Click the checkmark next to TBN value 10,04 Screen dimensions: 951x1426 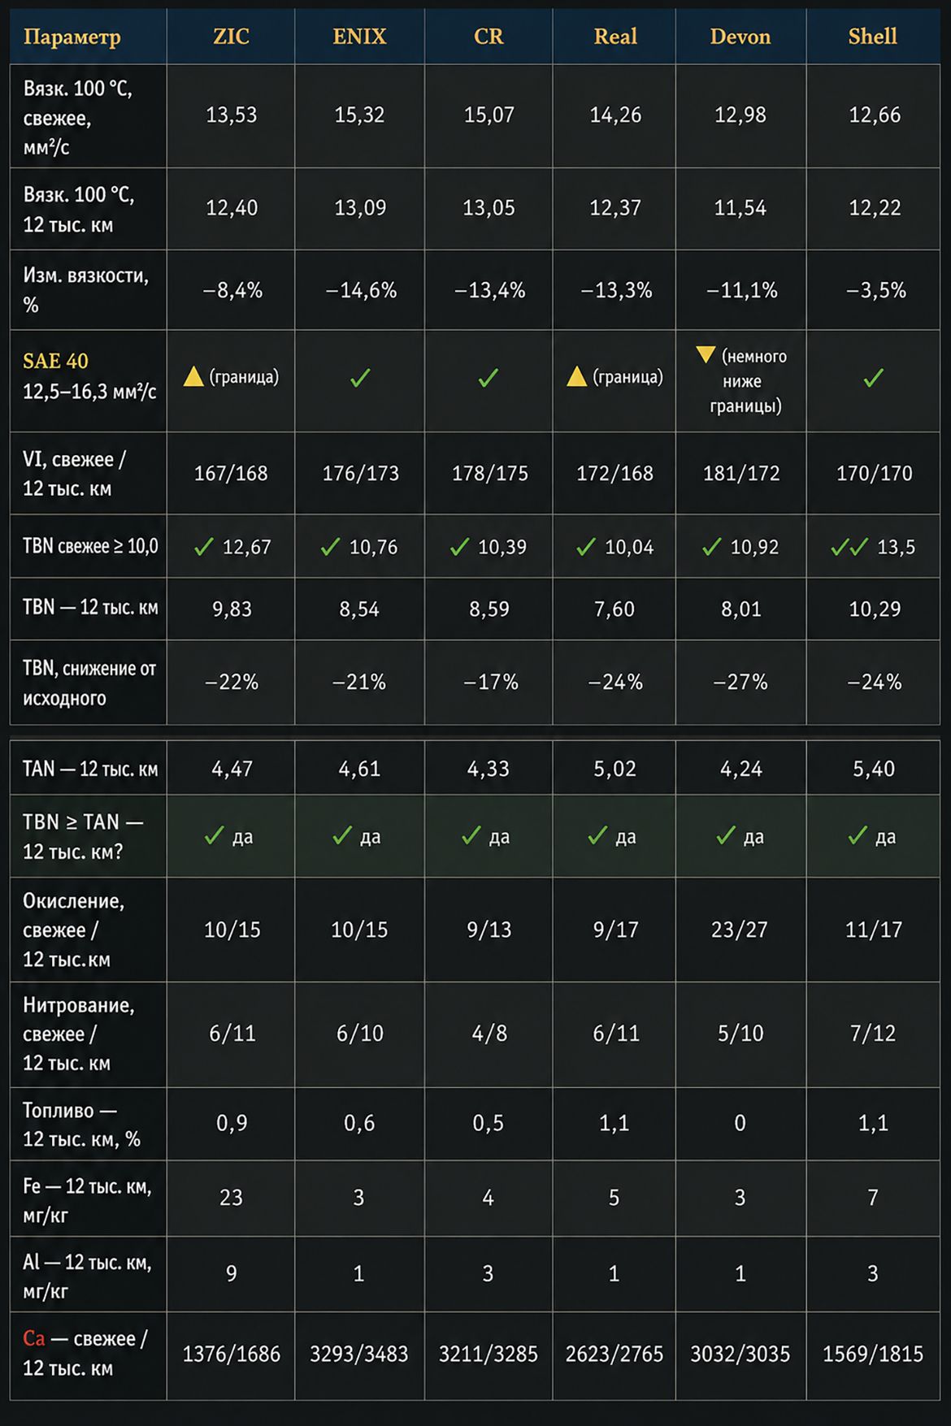(x=586, y=547)
